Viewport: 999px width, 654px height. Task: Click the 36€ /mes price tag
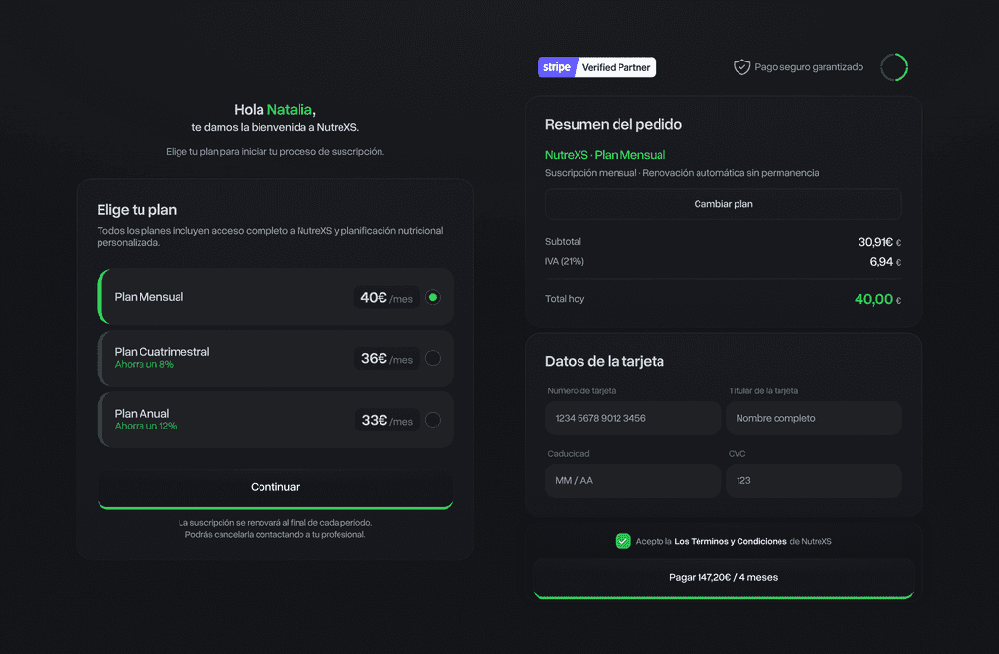tap(386, 358)
